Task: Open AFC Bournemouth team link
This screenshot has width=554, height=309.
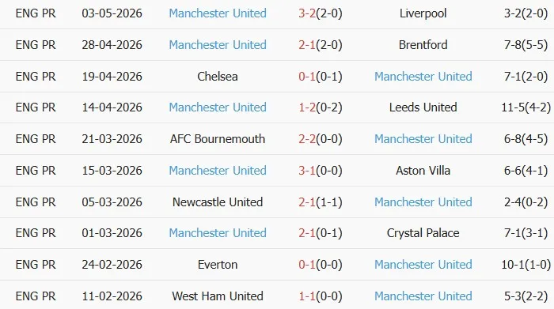Action: pyautogui.click(x=218, y=138)
